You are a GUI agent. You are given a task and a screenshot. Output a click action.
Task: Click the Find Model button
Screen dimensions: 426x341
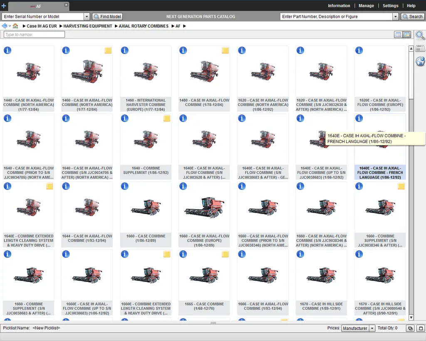pyautogui.click(x=107, y=17)
